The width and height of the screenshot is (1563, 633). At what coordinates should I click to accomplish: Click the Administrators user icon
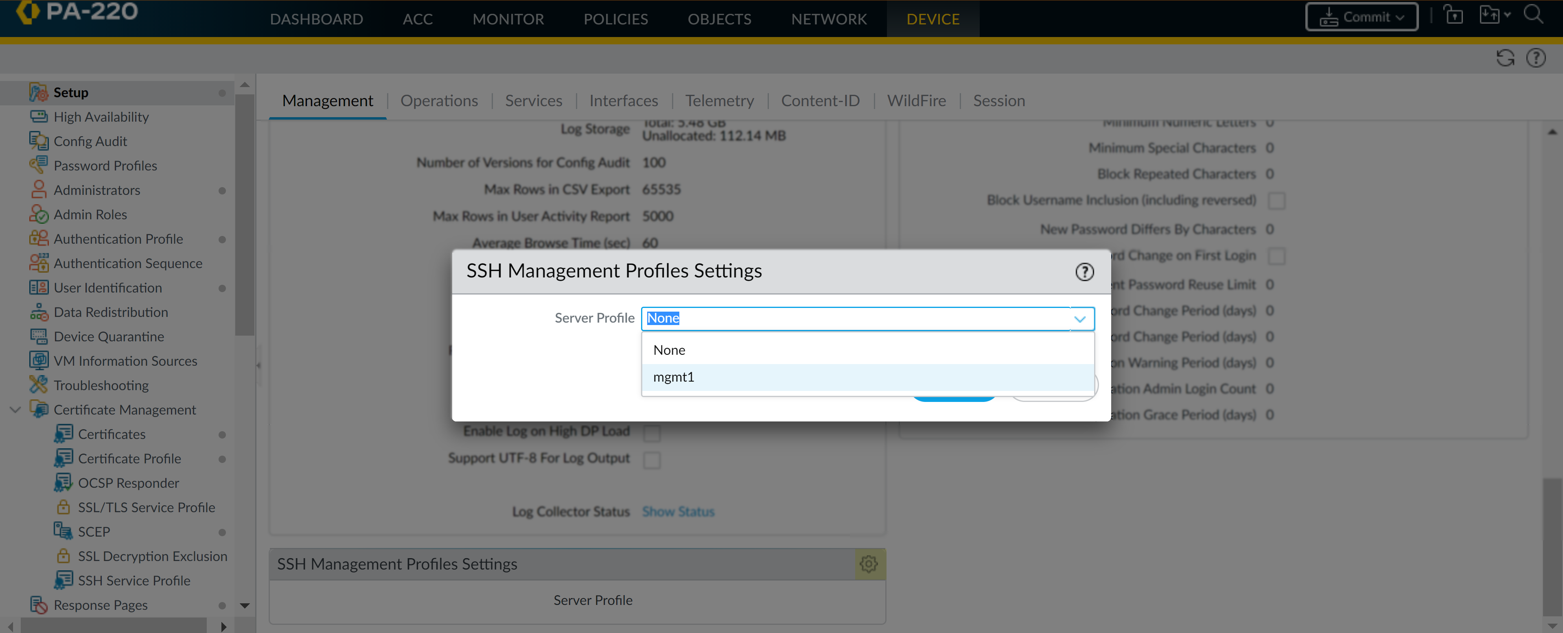pos(39,190)
